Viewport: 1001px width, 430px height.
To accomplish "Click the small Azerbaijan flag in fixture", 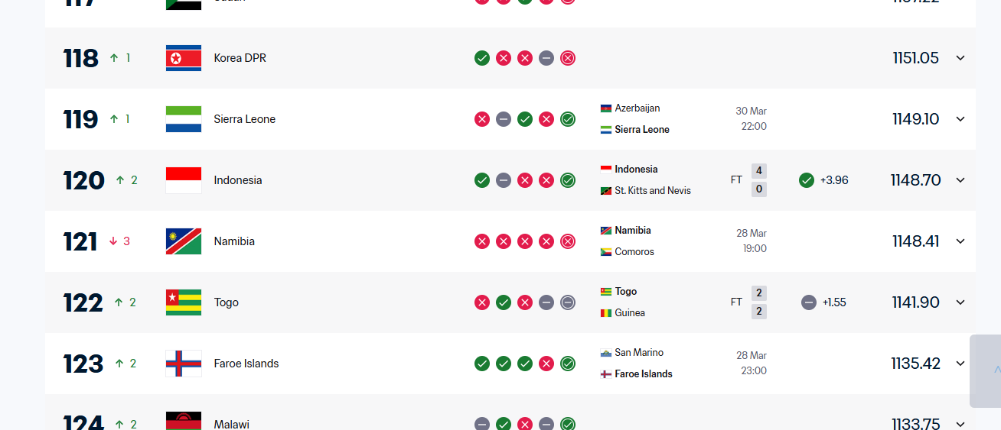I will click(x=606, y=108).
